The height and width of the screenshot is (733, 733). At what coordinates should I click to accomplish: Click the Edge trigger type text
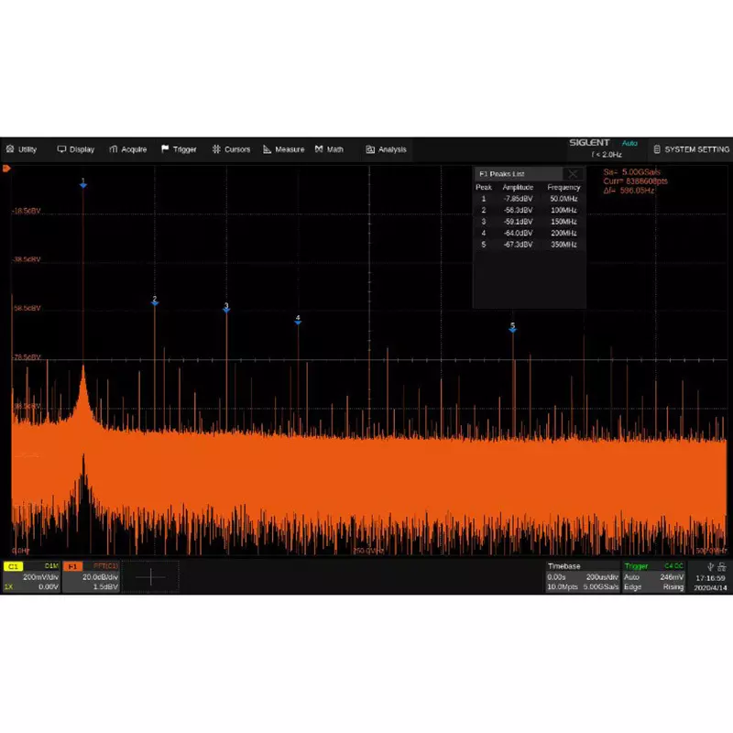(x=632, y=586)
